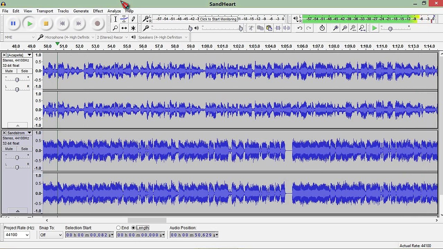Click the Undo arrow icon

(300, 28)
